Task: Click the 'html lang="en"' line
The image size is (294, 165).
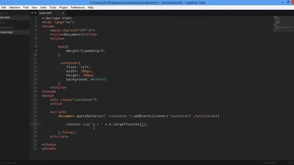Action: [58, 22]
